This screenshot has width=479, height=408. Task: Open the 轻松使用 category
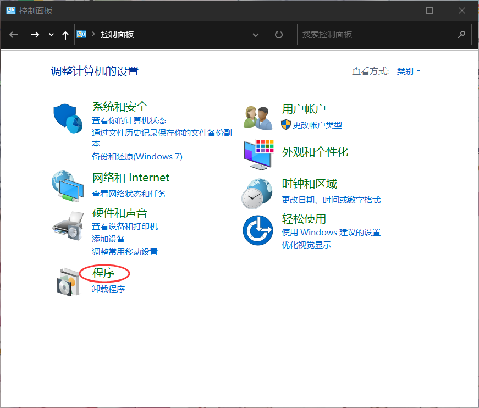click(x=304, y=219)
